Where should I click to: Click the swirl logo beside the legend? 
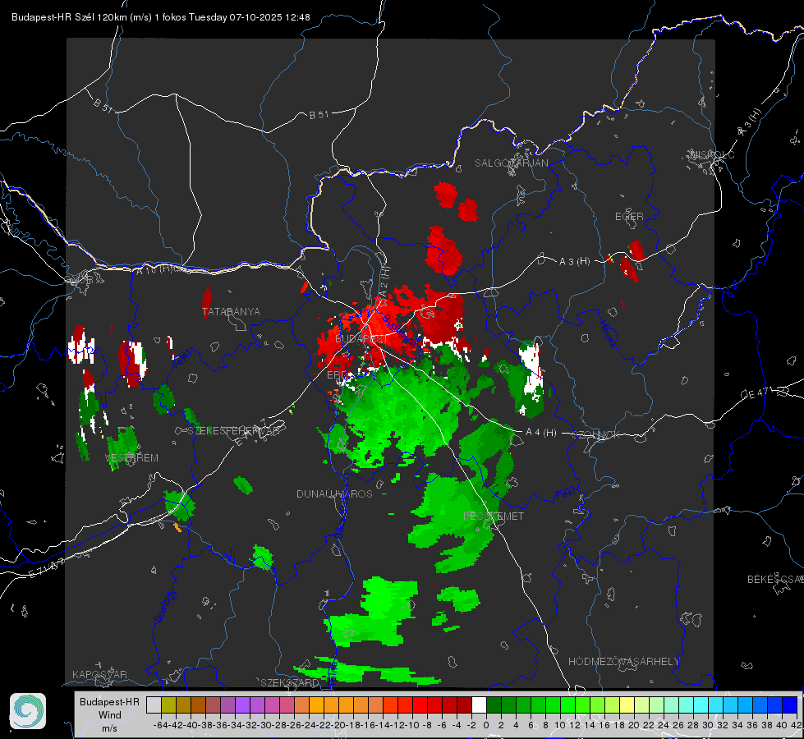tap(28, 711)
